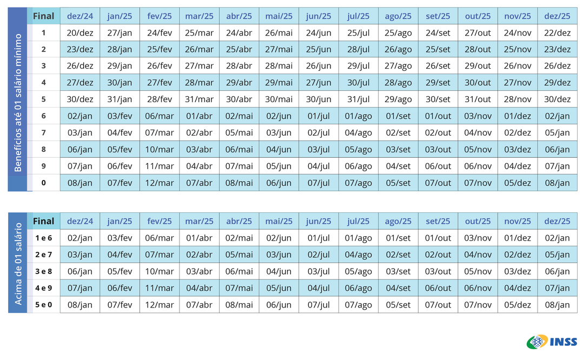Click '05/ago' in the Final 8 row
Viewport: 583px width, 354px height.
coord(359,149)
